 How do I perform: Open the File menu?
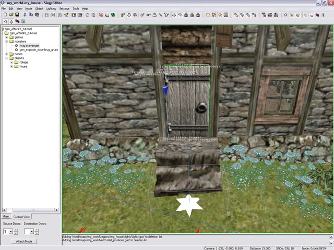tap(4, 9)
